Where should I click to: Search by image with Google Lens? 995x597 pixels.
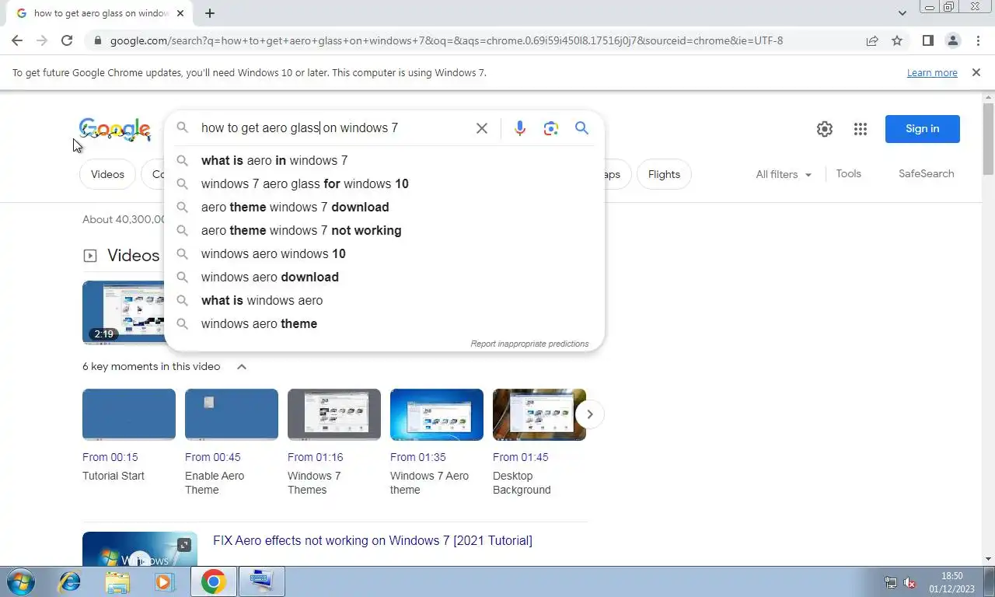551,128
